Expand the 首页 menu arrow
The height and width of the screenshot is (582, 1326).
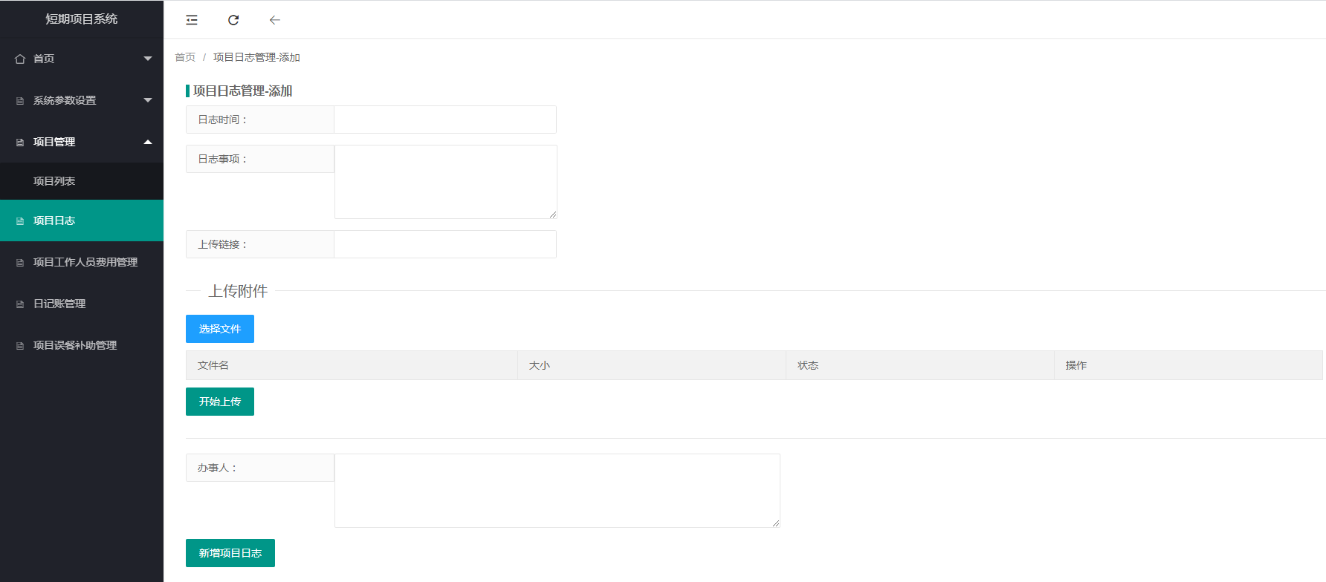[148, 59]
